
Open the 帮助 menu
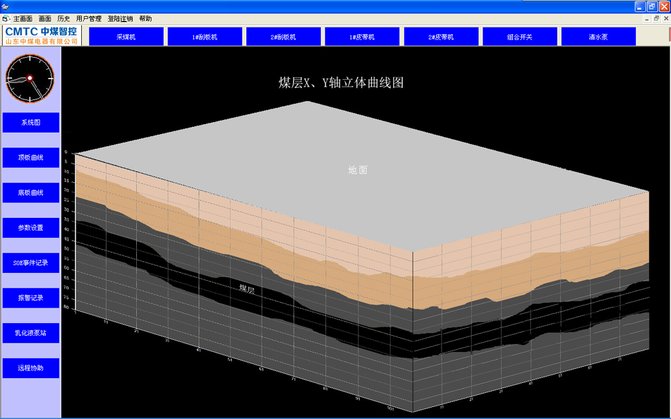click(146, 19)
